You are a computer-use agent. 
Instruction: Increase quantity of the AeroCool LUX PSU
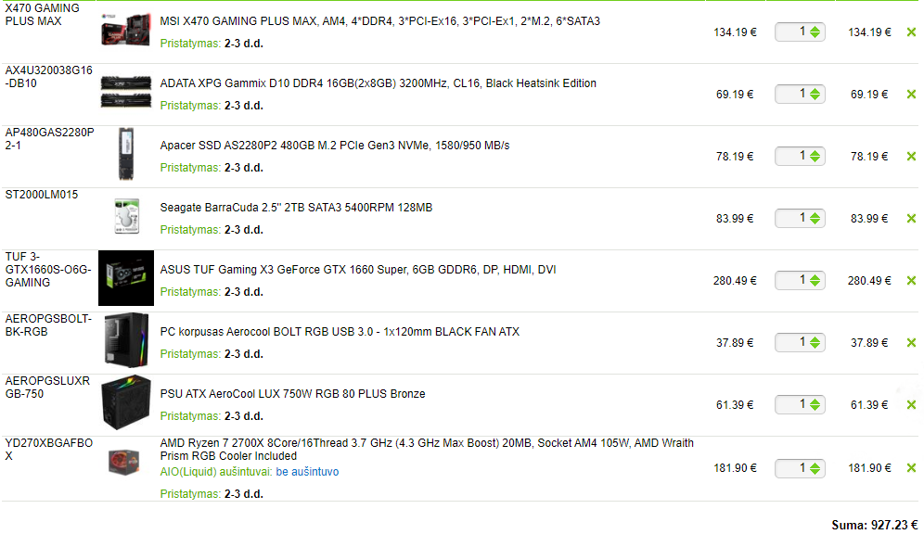(815, 401)
